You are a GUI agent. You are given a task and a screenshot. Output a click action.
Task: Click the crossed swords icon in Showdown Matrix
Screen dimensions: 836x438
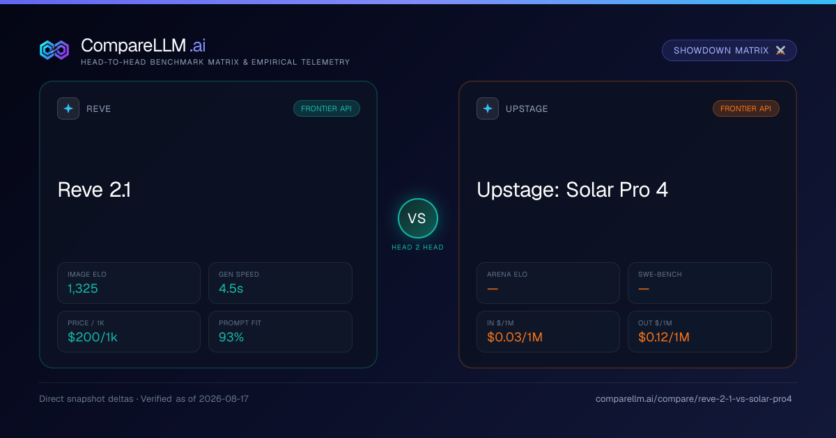[x=780, y=51]
